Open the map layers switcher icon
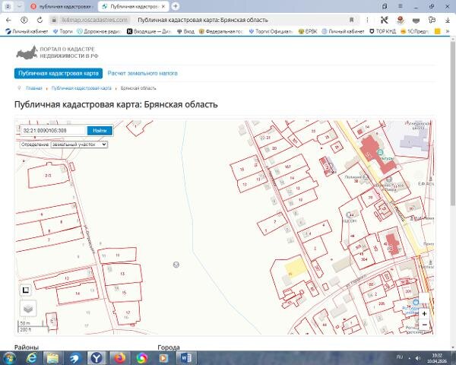The image size is (456, 365). pos(28,309)
